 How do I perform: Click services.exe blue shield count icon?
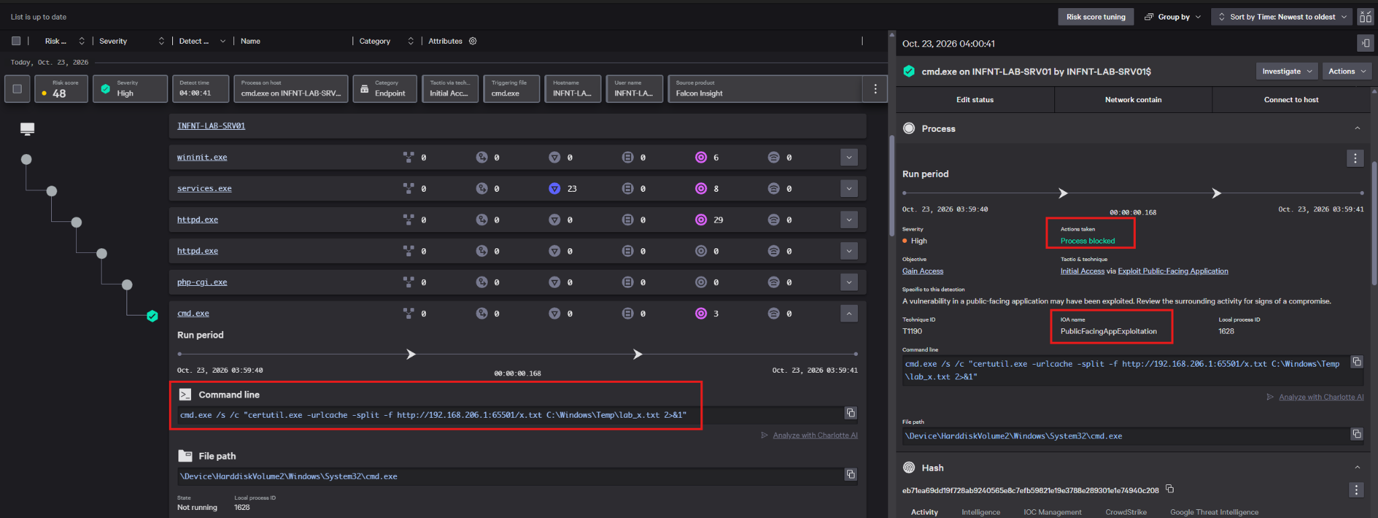coord(554,188)
